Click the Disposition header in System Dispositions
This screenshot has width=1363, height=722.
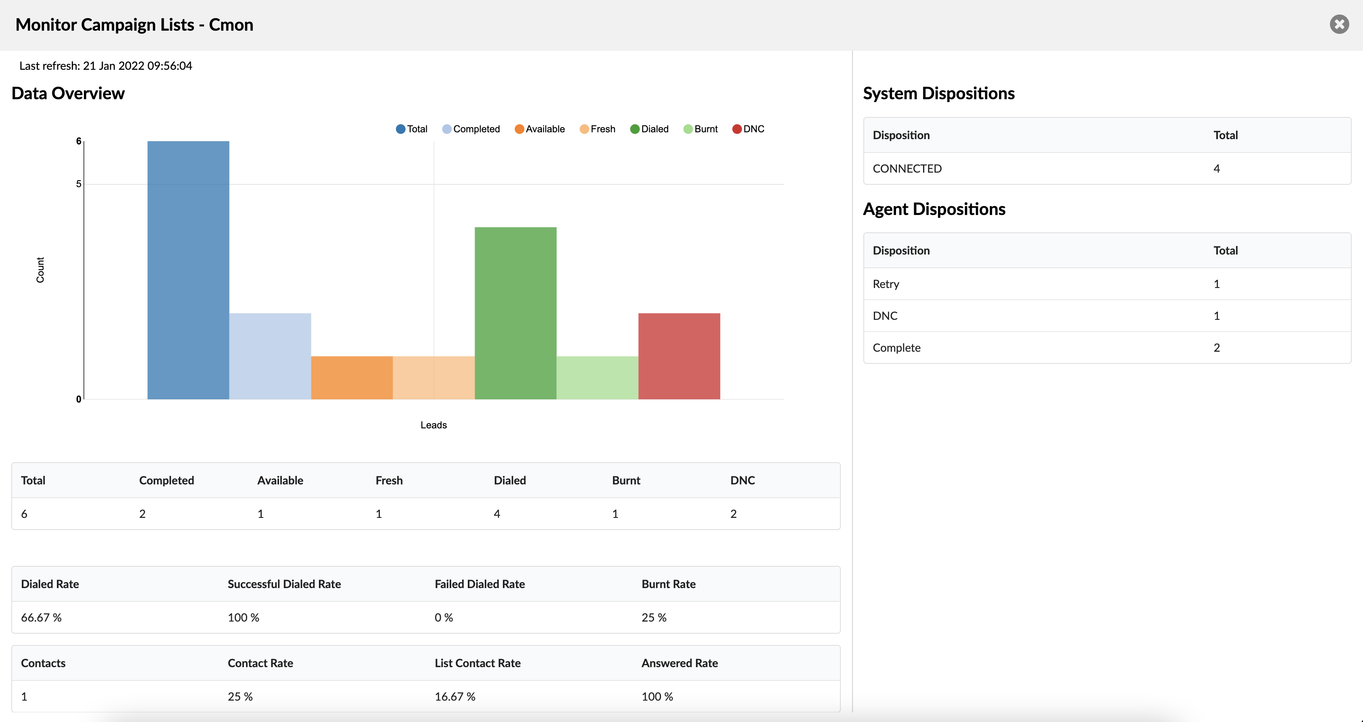(901, 136)
